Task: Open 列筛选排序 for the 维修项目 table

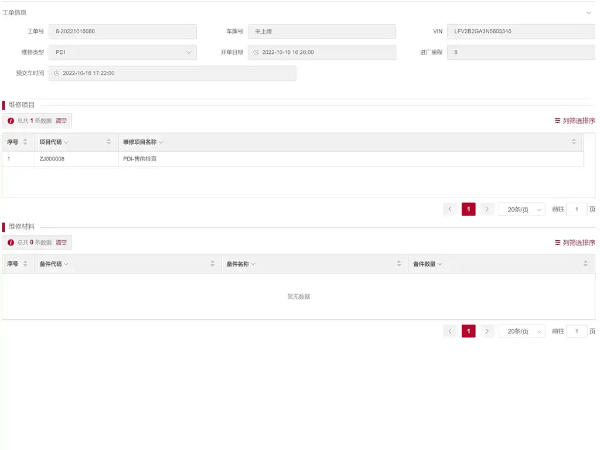Action: (x=575, y=121)
